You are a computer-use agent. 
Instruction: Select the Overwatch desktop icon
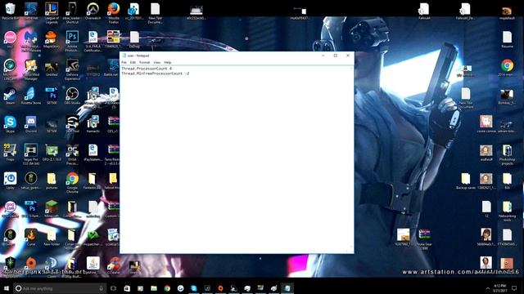[93, 11]
